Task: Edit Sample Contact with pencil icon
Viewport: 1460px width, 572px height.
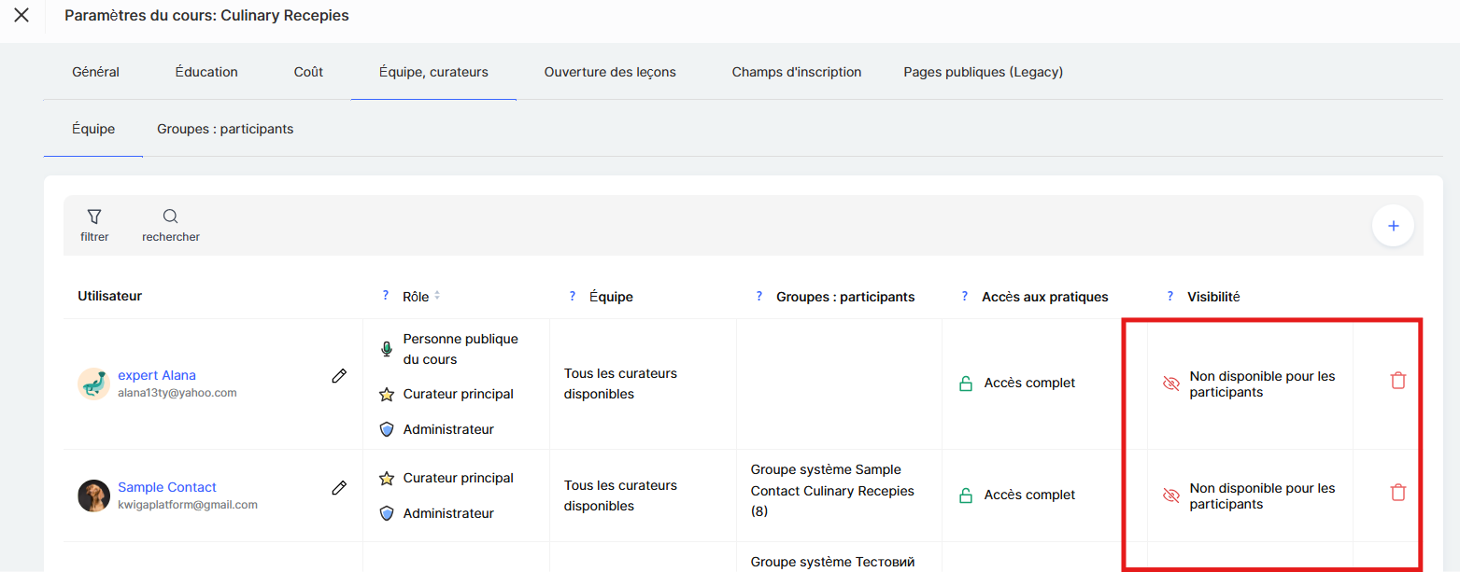Action: coord(339,487)
